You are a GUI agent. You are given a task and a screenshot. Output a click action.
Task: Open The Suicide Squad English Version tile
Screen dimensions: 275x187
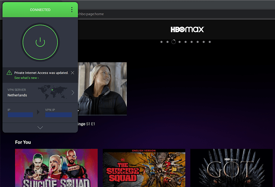[144, 168]
